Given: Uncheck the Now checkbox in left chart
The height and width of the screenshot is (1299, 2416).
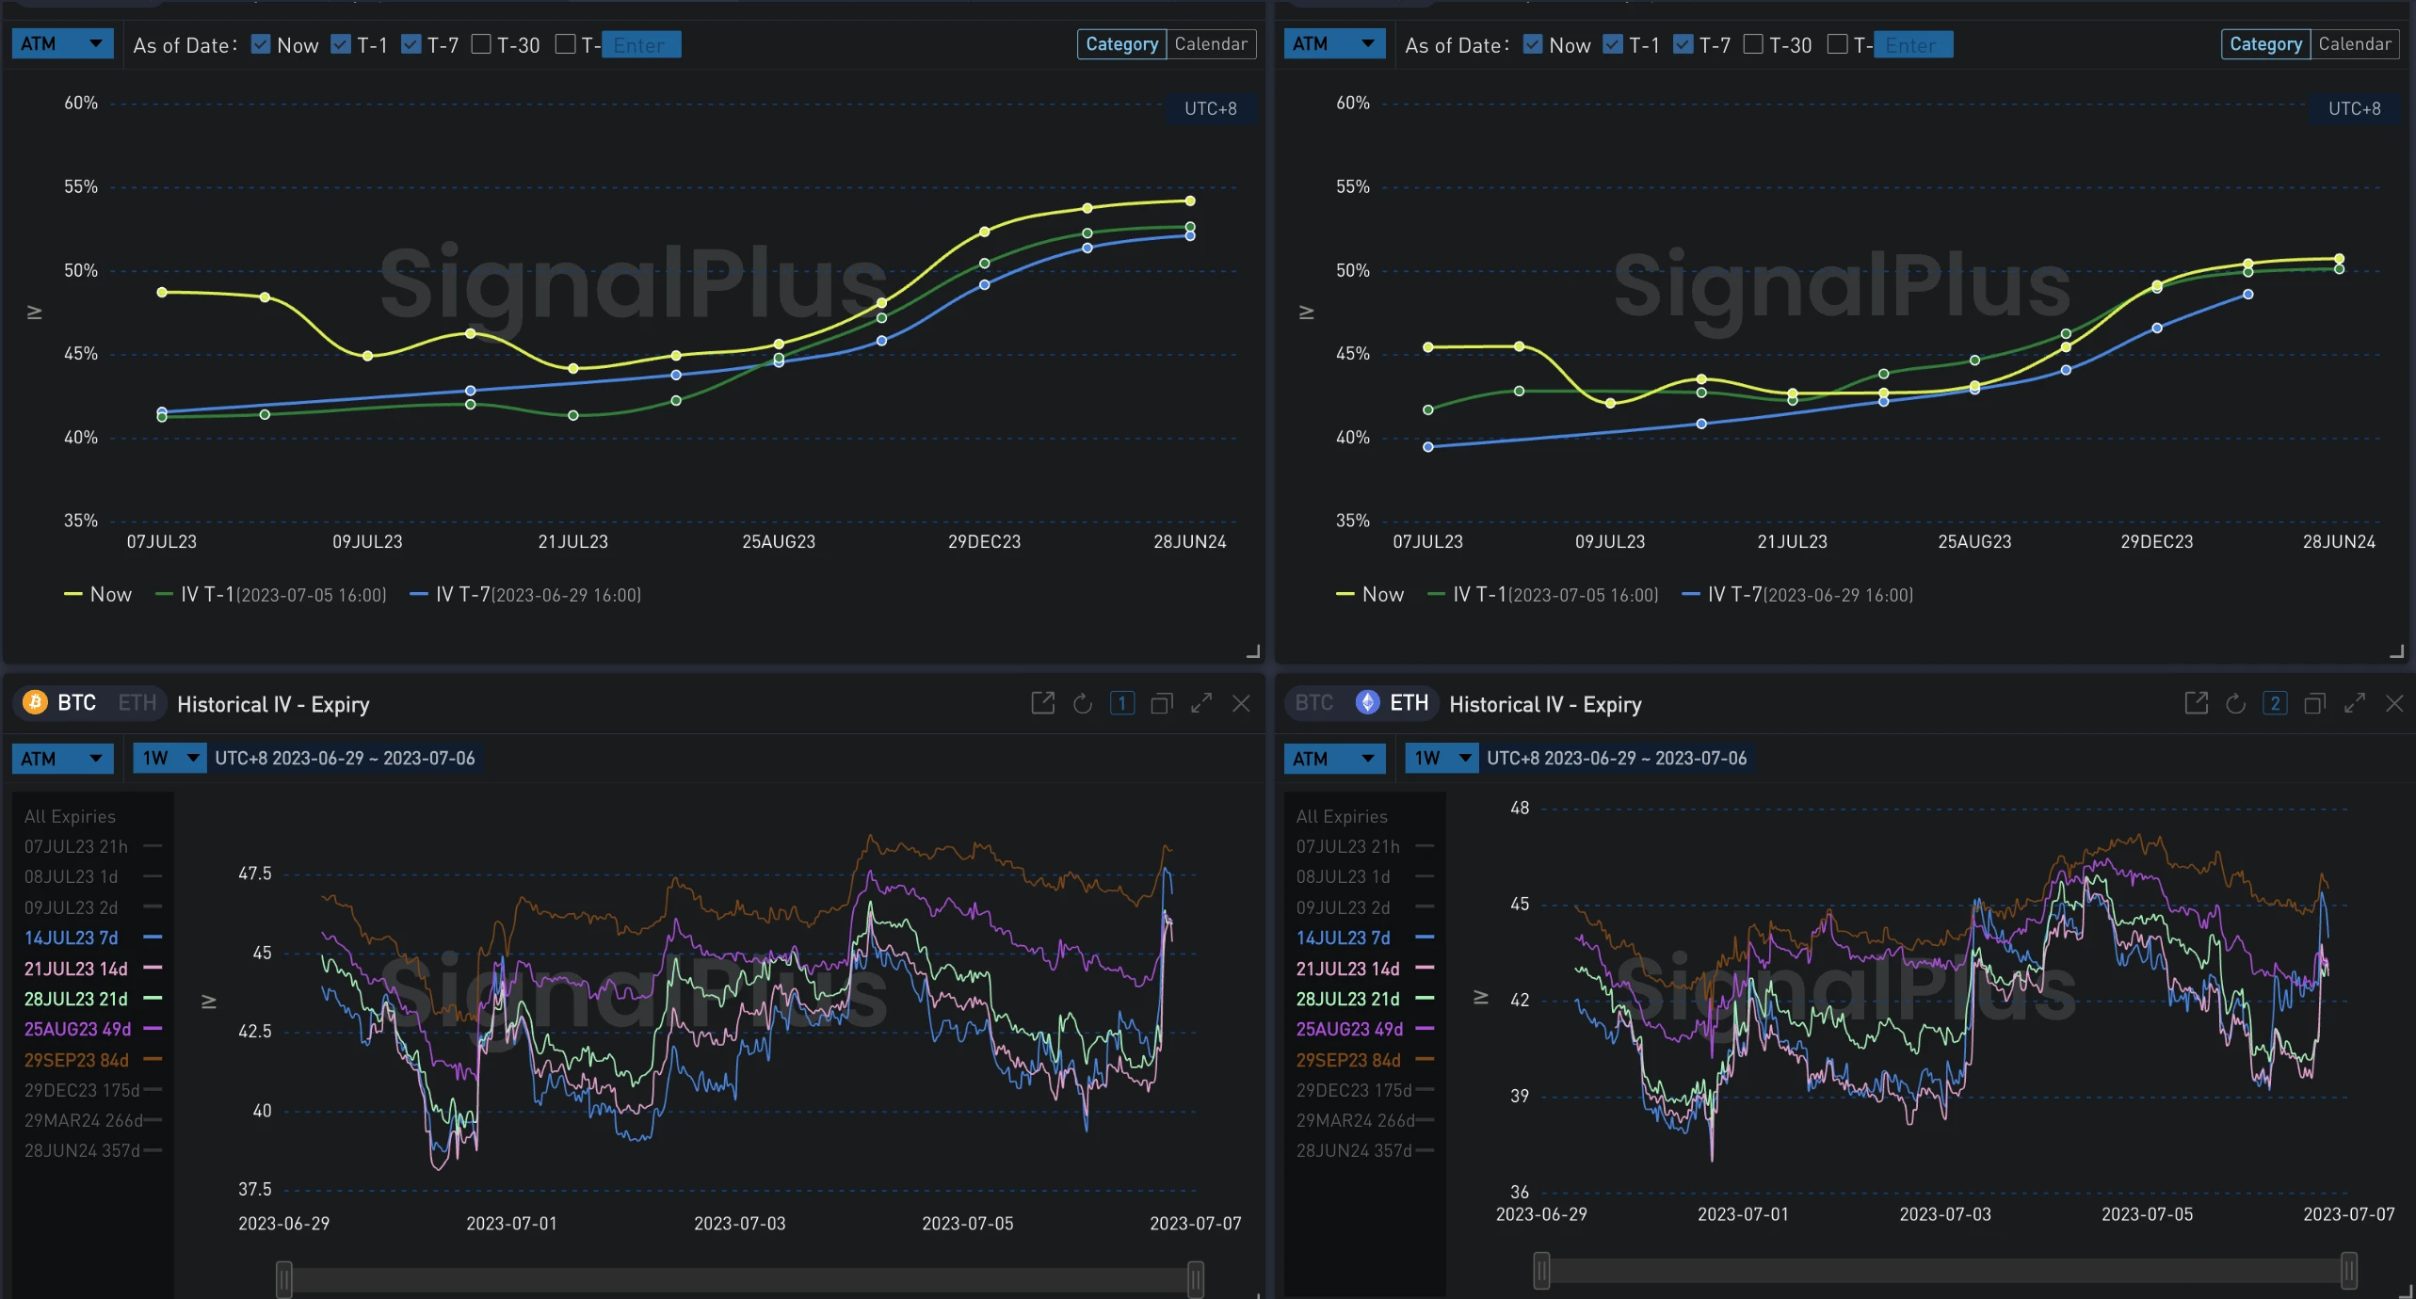Looking at the screenshot, I should pos(261,44).
